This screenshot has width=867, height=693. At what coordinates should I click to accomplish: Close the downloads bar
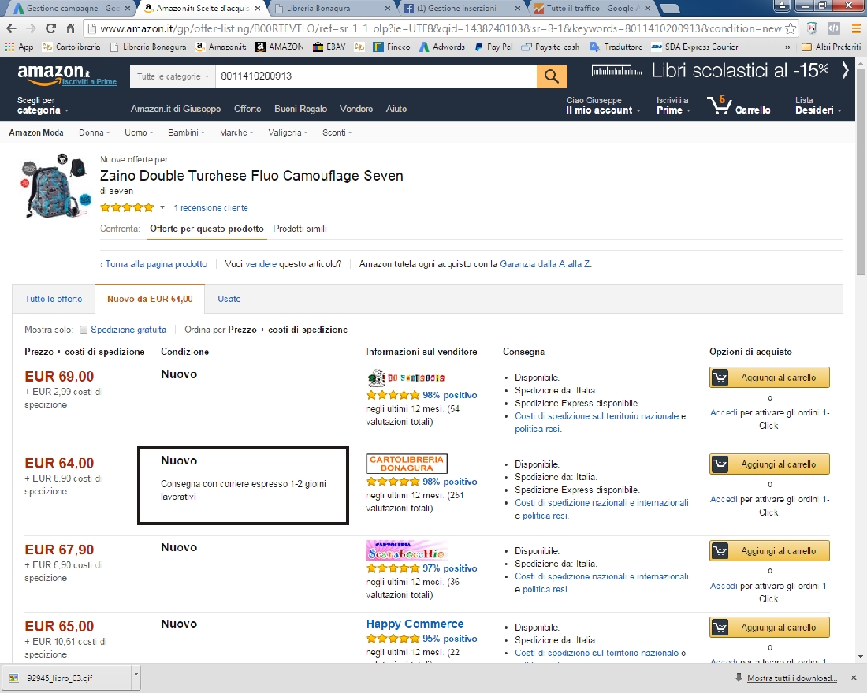pyautogui.click(x=853, y=677)
